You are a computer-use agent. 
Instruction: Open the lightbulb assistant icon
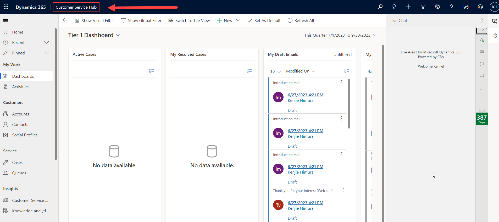(x=394, y=7)
